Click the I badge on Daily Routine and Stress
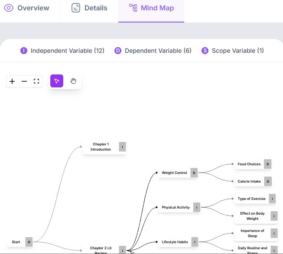283x254 pixels. coord(274,250)
